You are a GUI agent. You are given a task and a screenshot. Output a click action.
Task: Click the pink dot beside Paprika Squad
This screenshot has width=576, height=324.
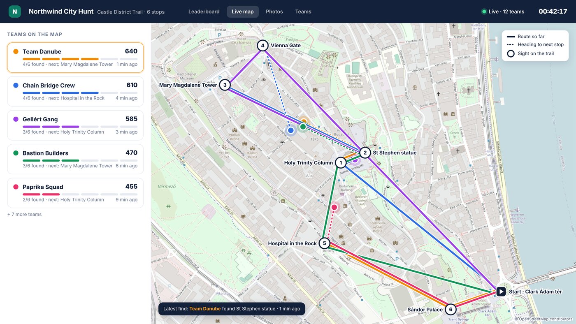pyautogui.click(x=16, y=187)
